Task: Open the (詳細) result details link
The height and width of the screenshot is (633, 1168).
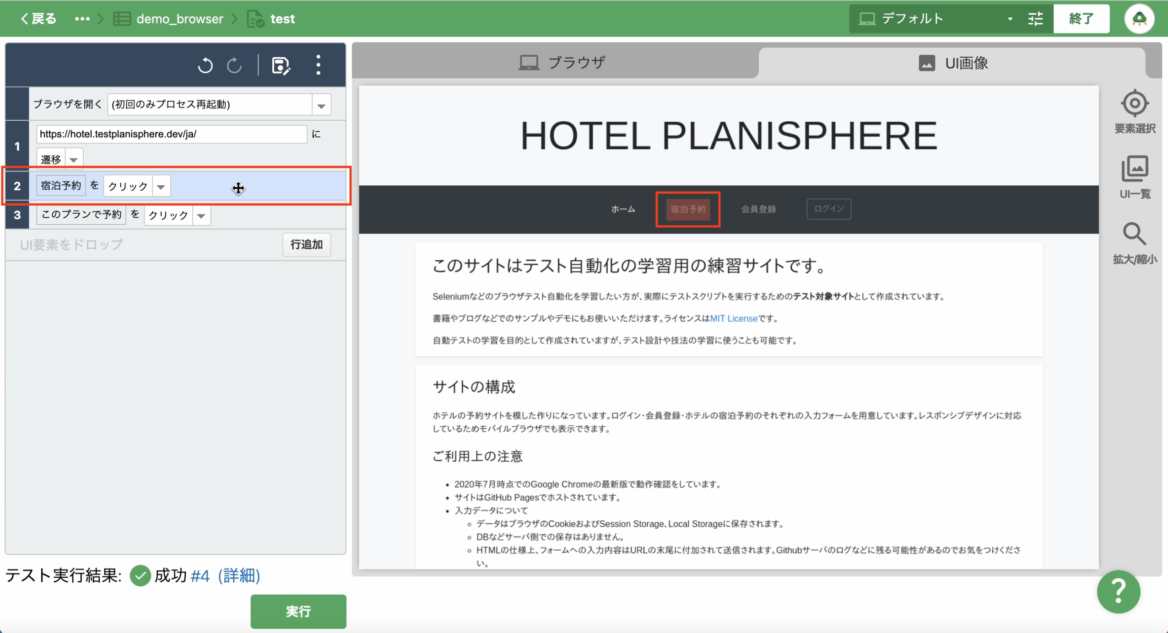Action: tap(239, 576)
